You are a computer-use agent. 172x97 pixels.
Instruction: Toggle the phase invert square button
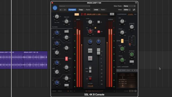(x=99, y=22)
